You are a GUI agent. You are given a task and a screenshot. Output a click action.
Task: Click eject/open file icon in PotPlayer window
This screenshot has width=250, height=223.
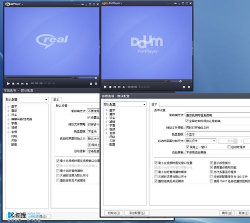coord(123,87)
